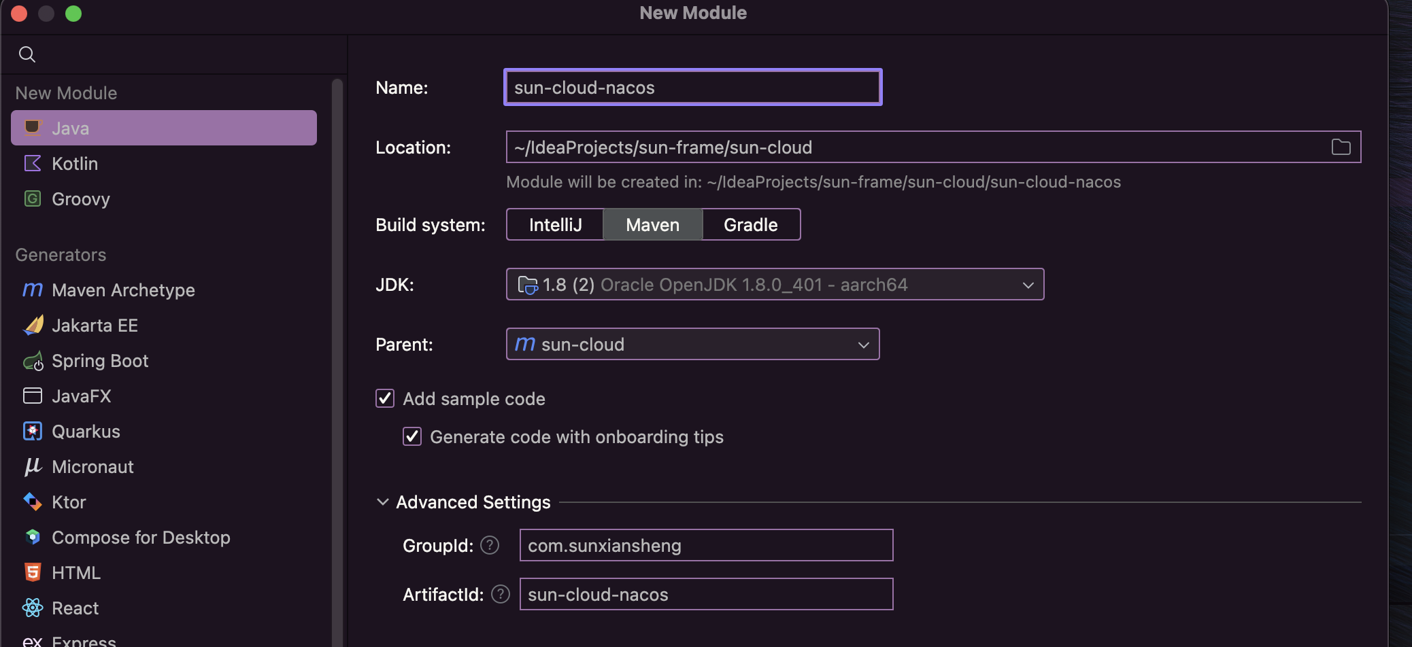Image resolution: width=1412 pixels, height=647 pixels.
Task: Choose Compose for Desktop generator
Action: (x=164, y=537)
